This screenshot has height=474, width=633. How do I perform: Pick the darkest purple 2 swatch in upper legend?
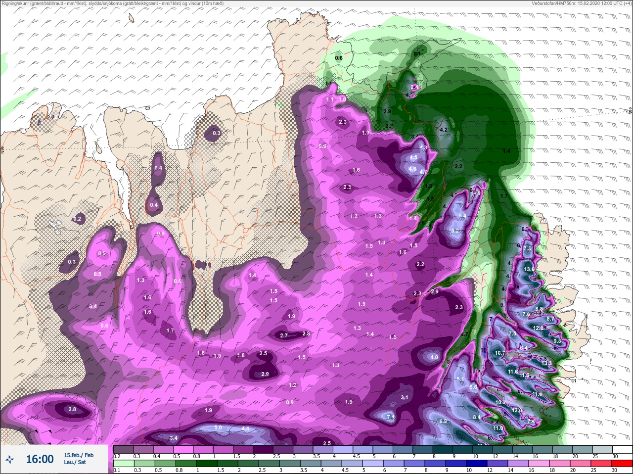click(x=263, y=449)
